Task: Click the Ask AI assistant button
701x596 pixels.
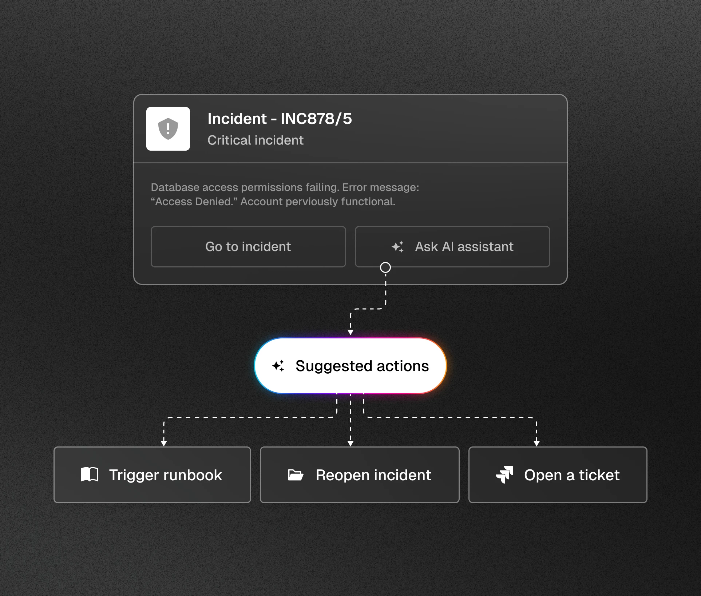Action: [452, 247]
